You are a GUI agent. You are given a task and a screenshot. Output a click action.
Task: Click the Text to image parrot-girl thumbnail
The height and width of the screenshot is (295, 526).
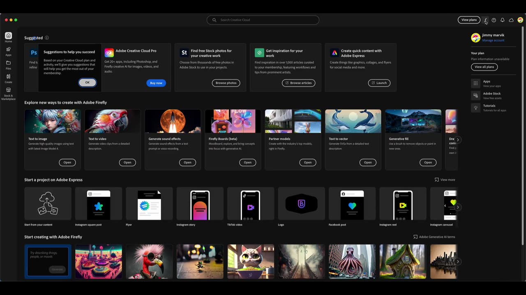click(x=52, y=121)
